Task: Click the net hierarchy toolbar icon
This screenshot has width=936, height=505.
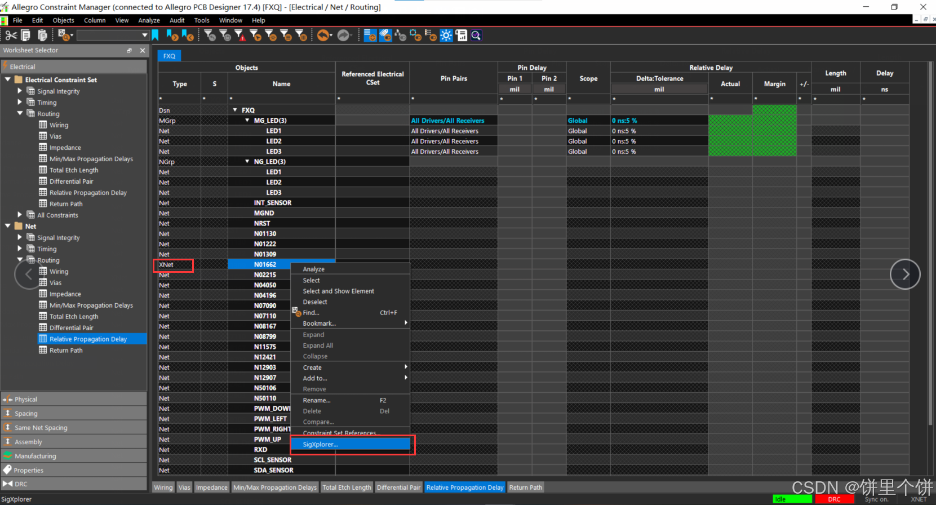Action: point(400,36)
